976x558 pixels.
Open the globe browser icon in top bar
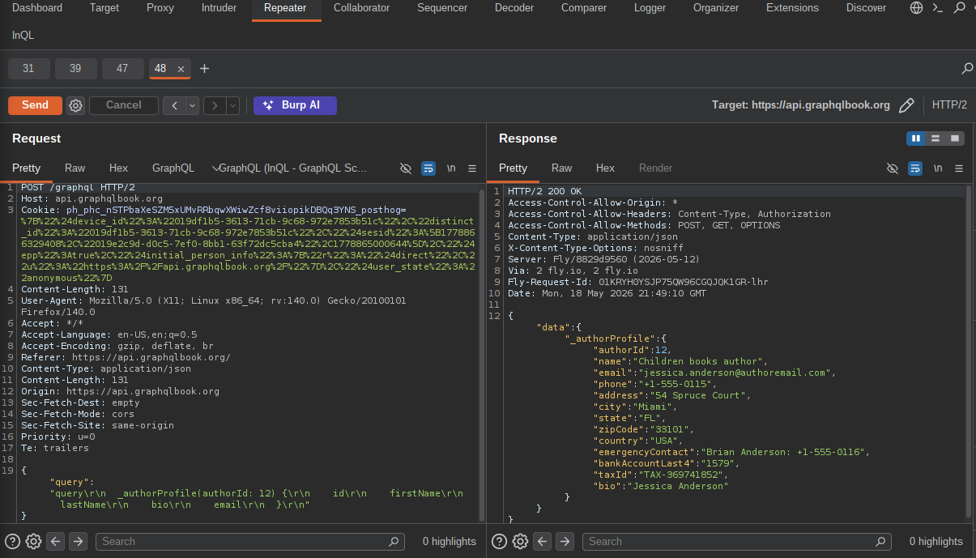point(916,8)
